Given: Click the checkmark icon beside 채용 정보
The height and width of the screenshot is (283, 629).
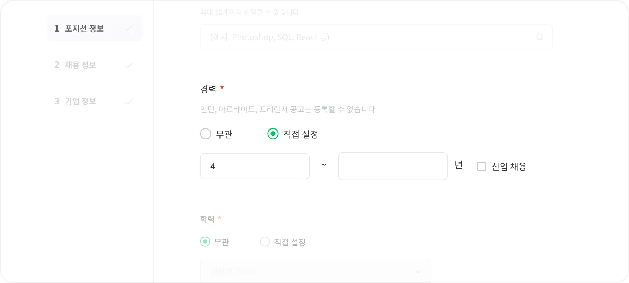Looking at the screenshot, I should click(128, 66).
